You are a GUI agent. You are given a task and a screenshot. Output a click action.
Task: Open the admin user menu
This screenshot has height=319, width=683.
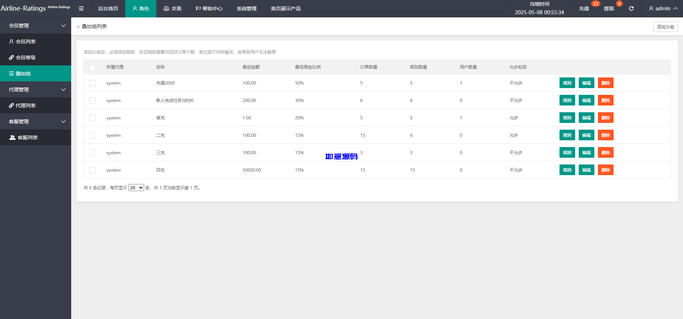tap(663, 9)
